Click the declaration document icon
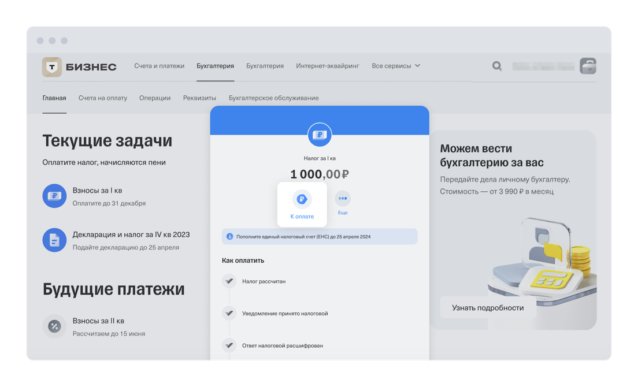The width and height of the screenshot is (638, 387). (54, 240)
